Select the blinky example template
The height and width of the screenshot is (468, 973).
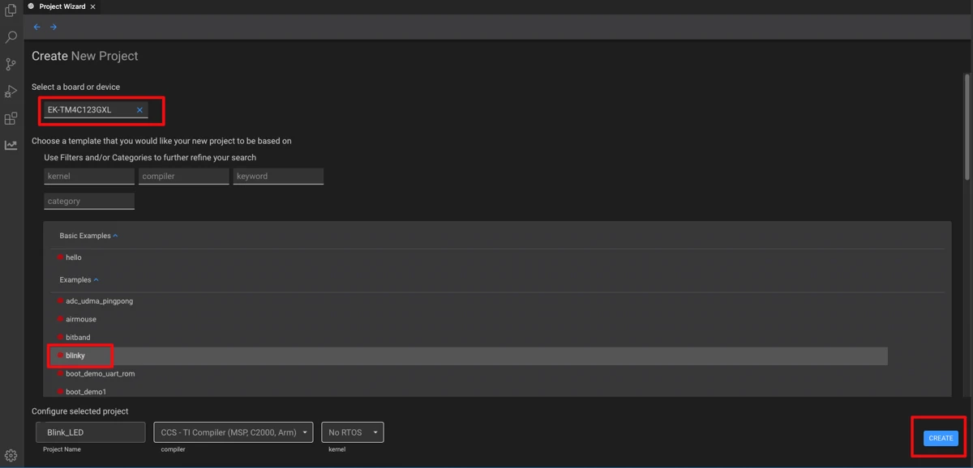(x=75, y=355)
